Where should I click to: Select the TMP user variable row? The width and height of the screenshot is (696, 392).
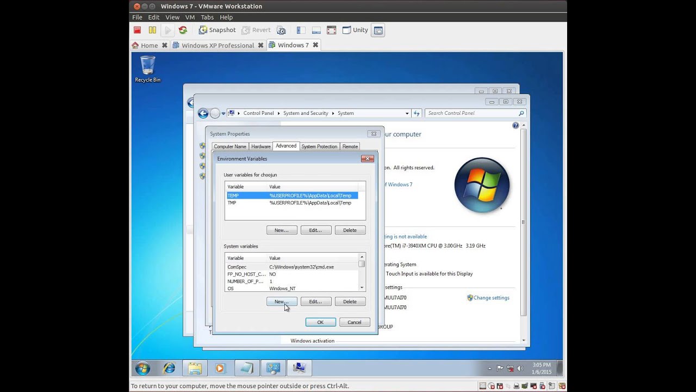click(293, 203)
